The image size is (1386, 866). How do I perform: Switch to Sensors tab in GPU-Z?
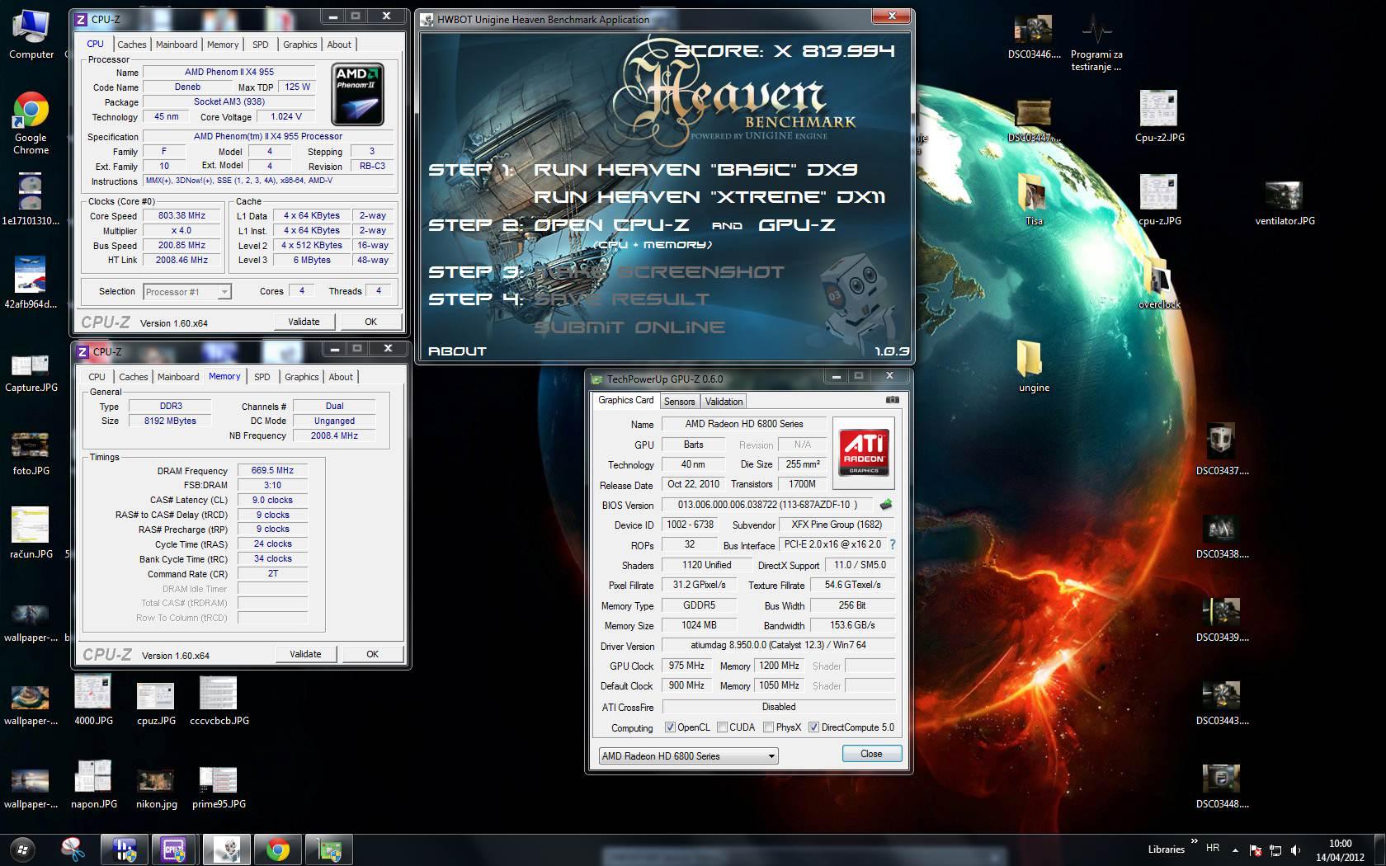pyautogui.click(x=680, y=402)
